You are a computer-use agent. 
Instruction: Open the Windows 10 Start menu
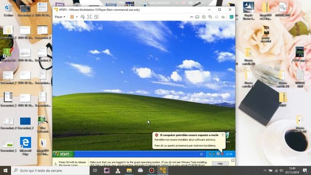(x=5, y=171)
